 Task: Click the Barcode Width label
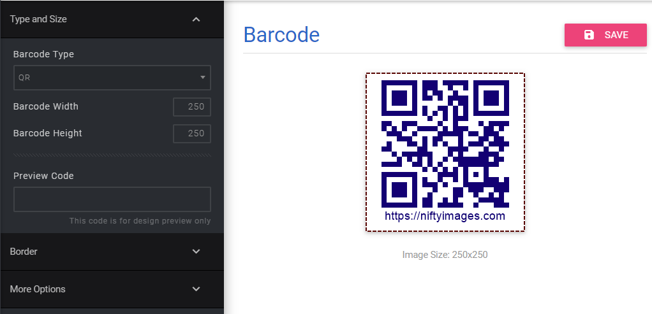point(46,106)
